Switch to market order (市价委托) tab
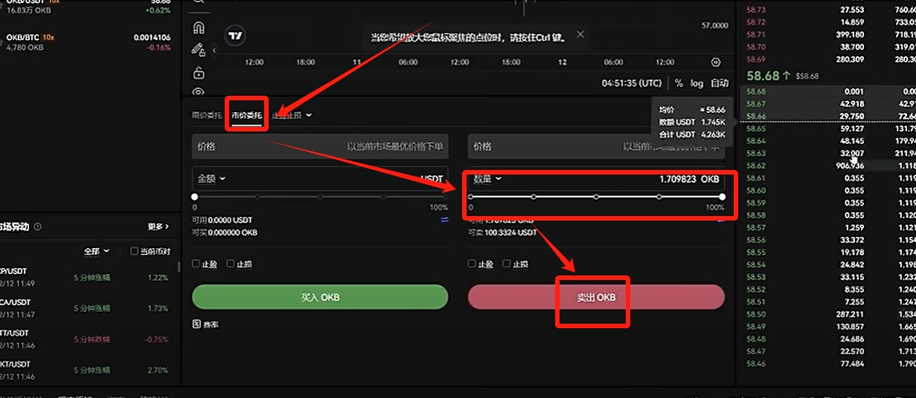Image resolution: width=916 pixels, height=398 pixels. 247,115
